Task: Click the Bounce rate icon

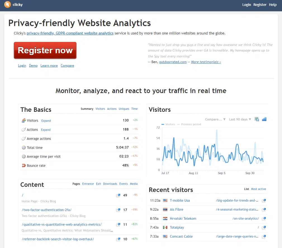Action: (23, 166)
